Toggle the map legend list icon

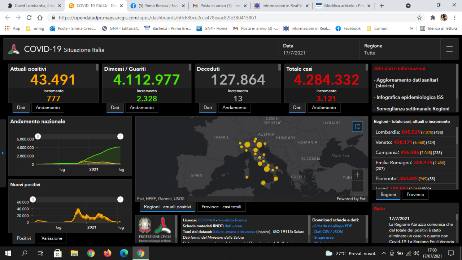point(357,126)
